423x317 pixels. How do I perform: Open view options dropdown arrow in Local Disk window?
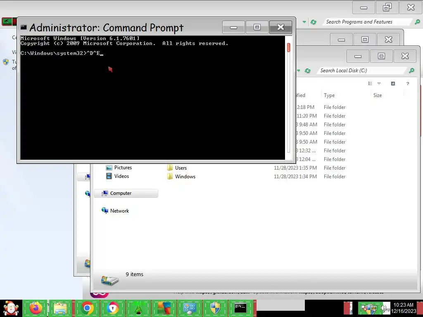pos(379,83)
